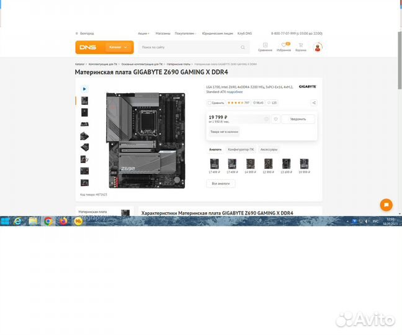The height and width of the screenshot is (335, 402).
Task: Select the seventh gallery thumbnail
Action: (84, 171)
